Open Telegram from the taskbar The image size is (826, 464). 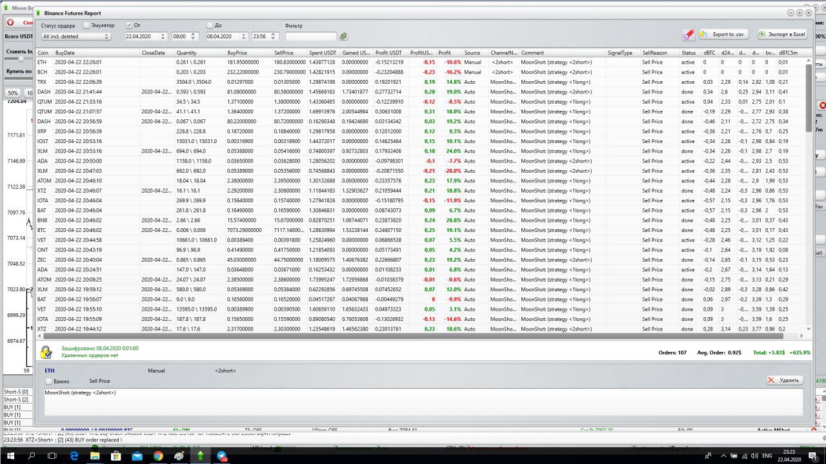222,456
